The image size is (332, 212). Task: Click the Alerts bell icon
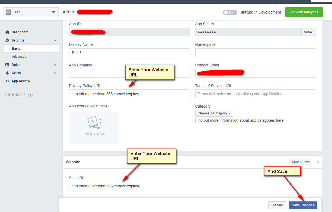pos(7,73)
